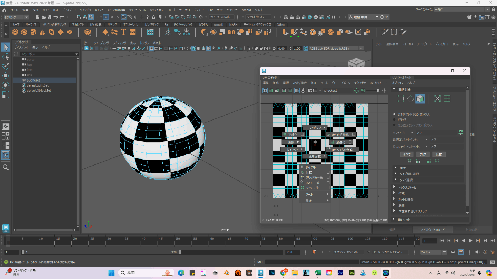Create a polygon sphere from the shelf
Viewport: 497px width, 279px height.
(x=15, y=32)
